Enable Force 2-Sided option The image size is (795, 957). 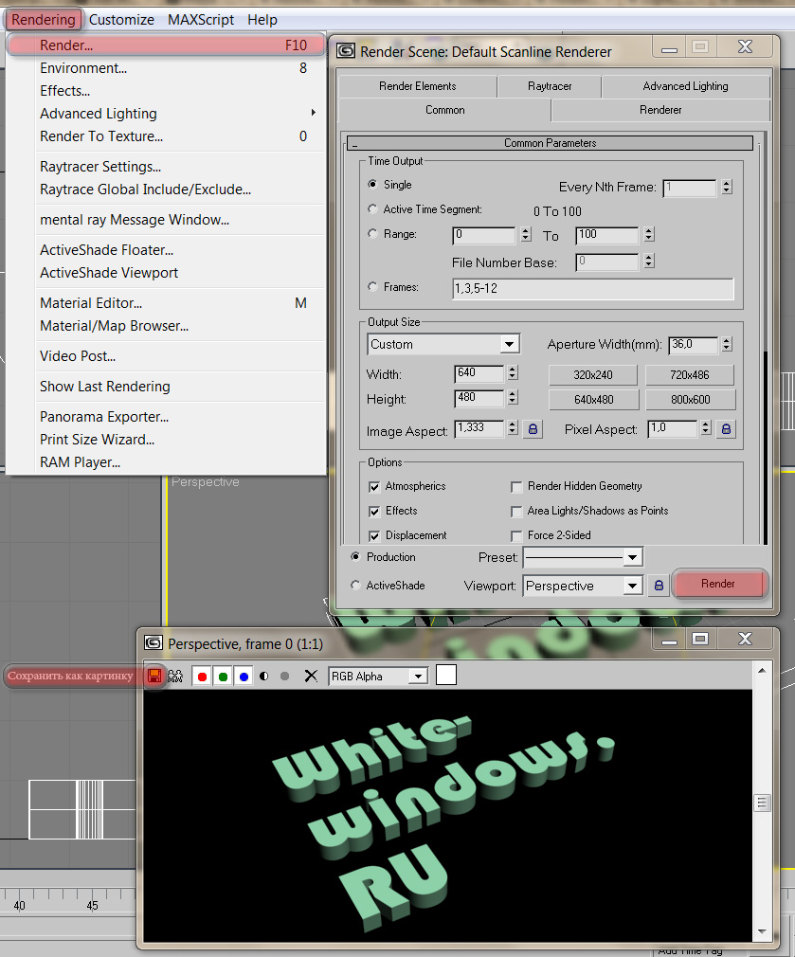[x=516, y=536]
